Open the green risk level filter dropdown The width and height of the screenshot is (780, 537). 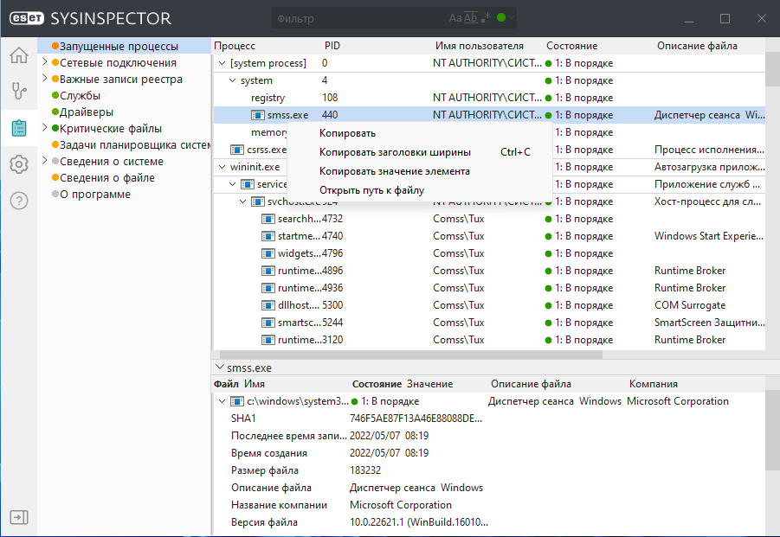pos(506,17)
